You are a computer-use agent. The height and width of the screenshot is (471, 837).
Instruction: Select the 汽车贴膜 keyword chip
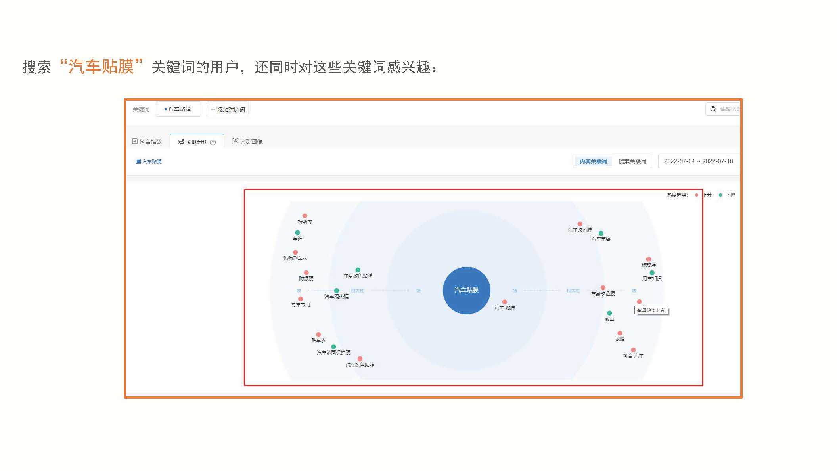178,109
